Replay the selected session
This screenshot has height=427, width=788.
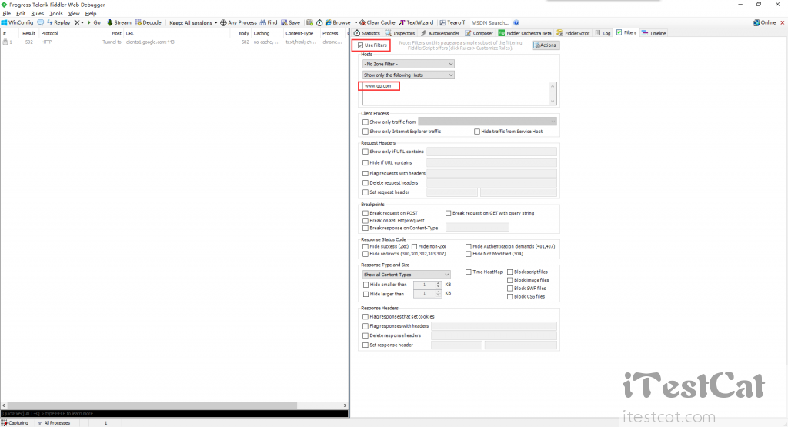58,22
